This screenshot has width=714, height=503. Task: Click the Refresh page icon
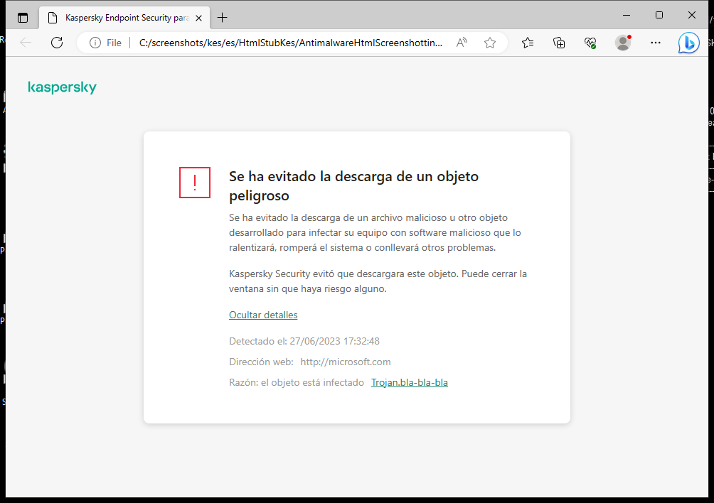coord(57,43)
